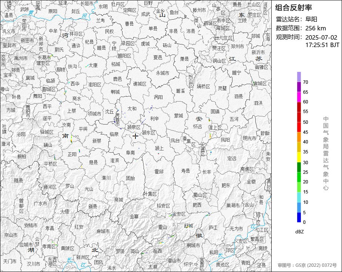Click the 颍上 county label

tap(159, 149)
